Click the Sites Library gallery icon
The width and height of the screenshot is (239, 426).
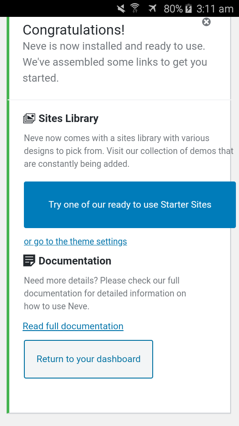(29, 119)
